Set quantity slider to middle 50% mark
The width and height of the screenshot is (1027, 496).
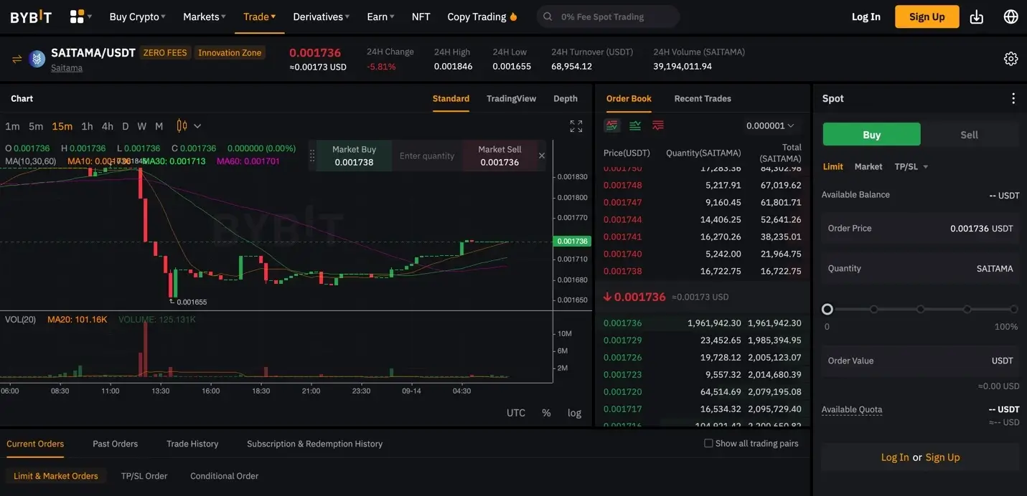point(920,310)
